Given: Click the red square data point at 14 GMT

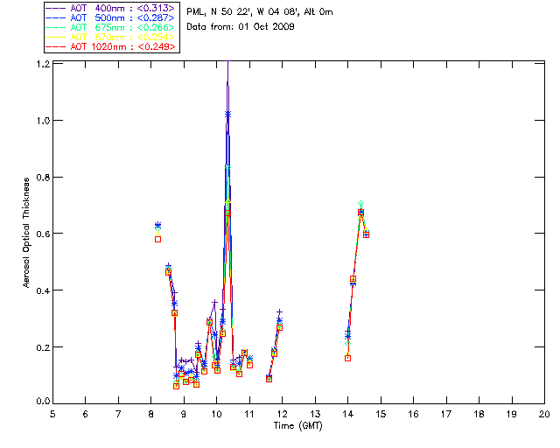Looking at the screenshot, I should click(x=347, y=358).
